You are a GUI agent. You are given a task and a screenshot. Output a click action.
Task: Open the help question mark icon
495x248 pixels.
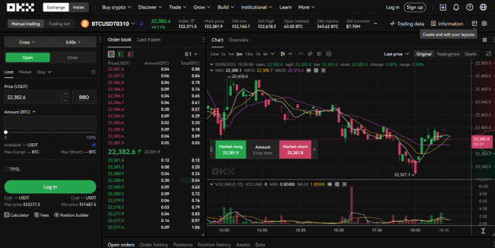[470, 7]
